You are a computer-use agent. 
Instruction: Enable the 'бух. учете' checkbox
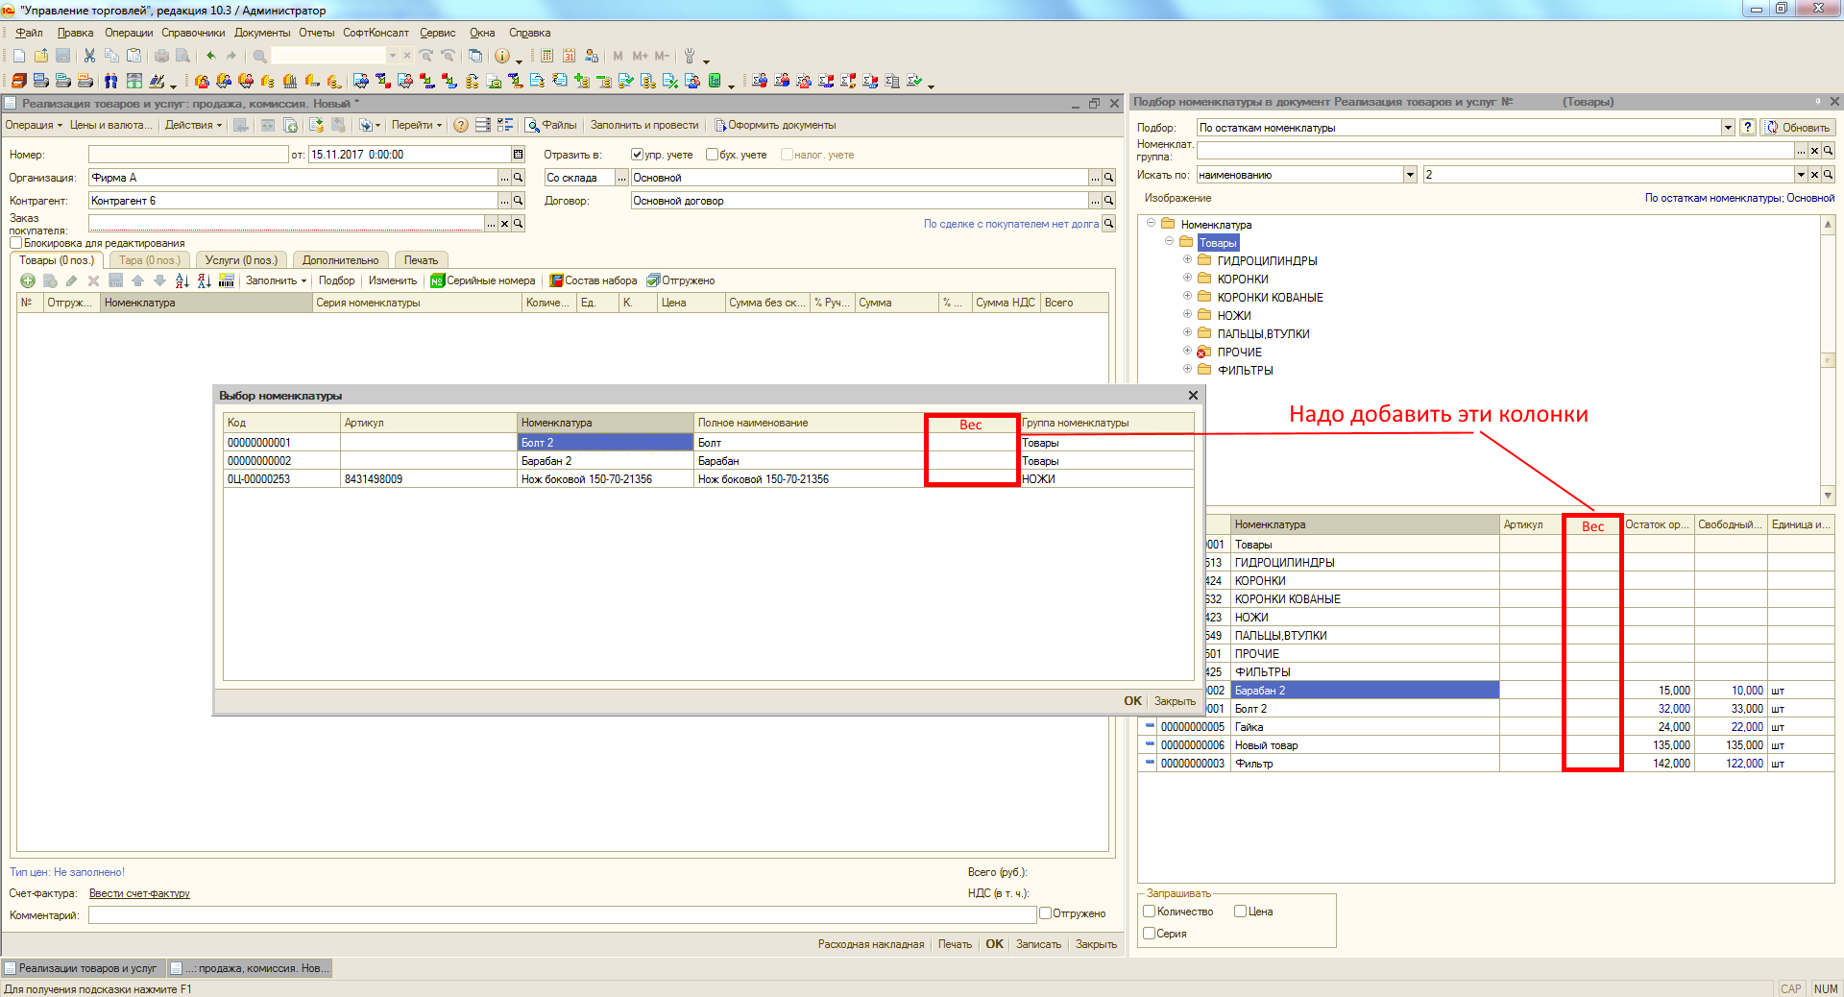(712, 155)
